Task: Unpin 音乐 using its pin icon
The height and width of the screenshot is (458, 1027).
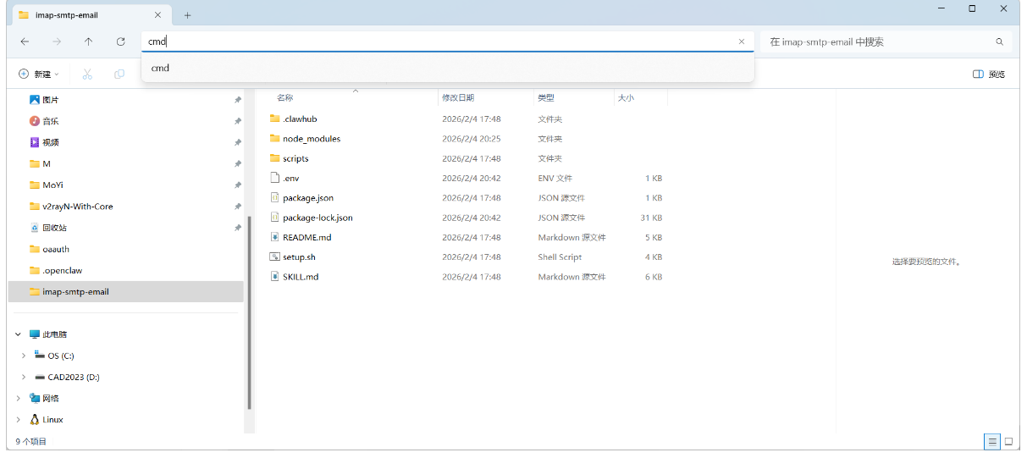Action: coord(237,121)
